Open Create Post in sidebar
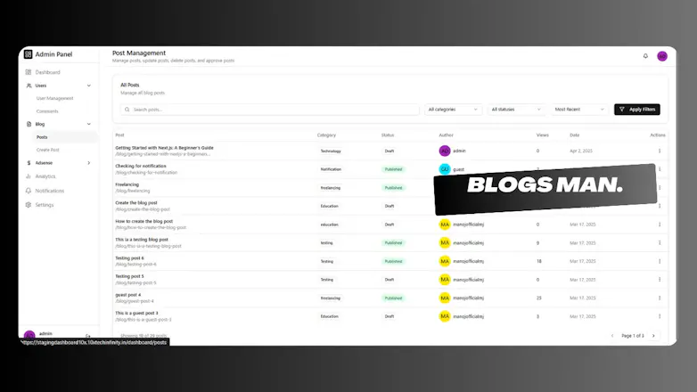Image resolution: width=697 pixels, height=392 pixels. tap(48, 150)
